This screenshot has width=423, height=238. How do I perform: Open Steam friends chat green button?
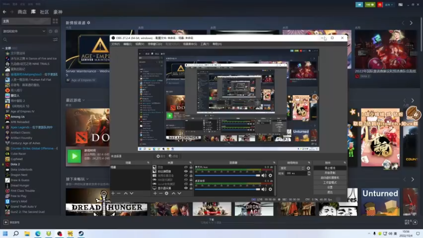(370, 5)
